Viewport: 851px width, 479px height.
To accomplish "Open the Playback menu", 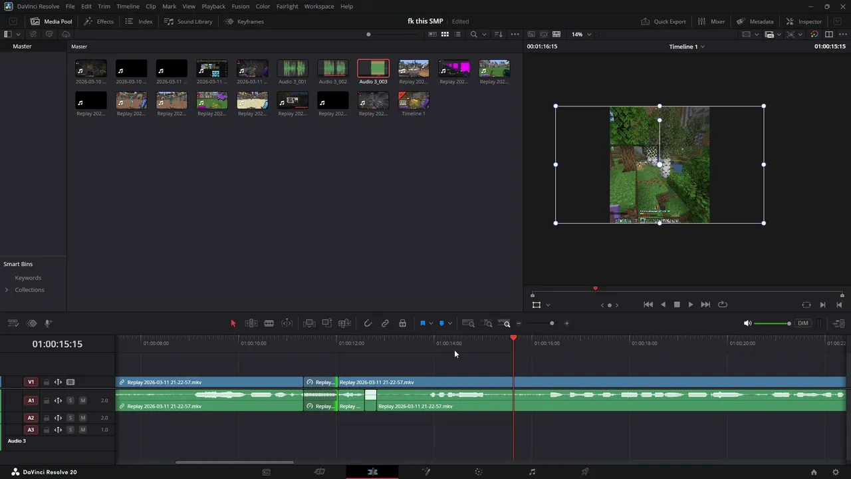I will (213, 6).
